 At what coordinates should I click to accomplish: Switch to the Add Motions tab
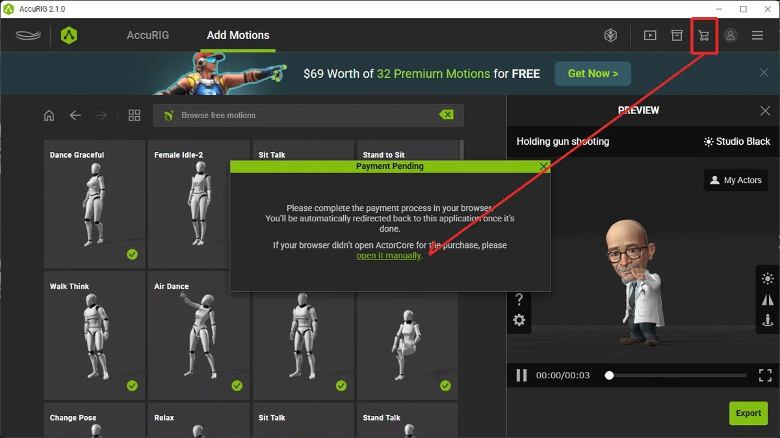coord(238,35)
